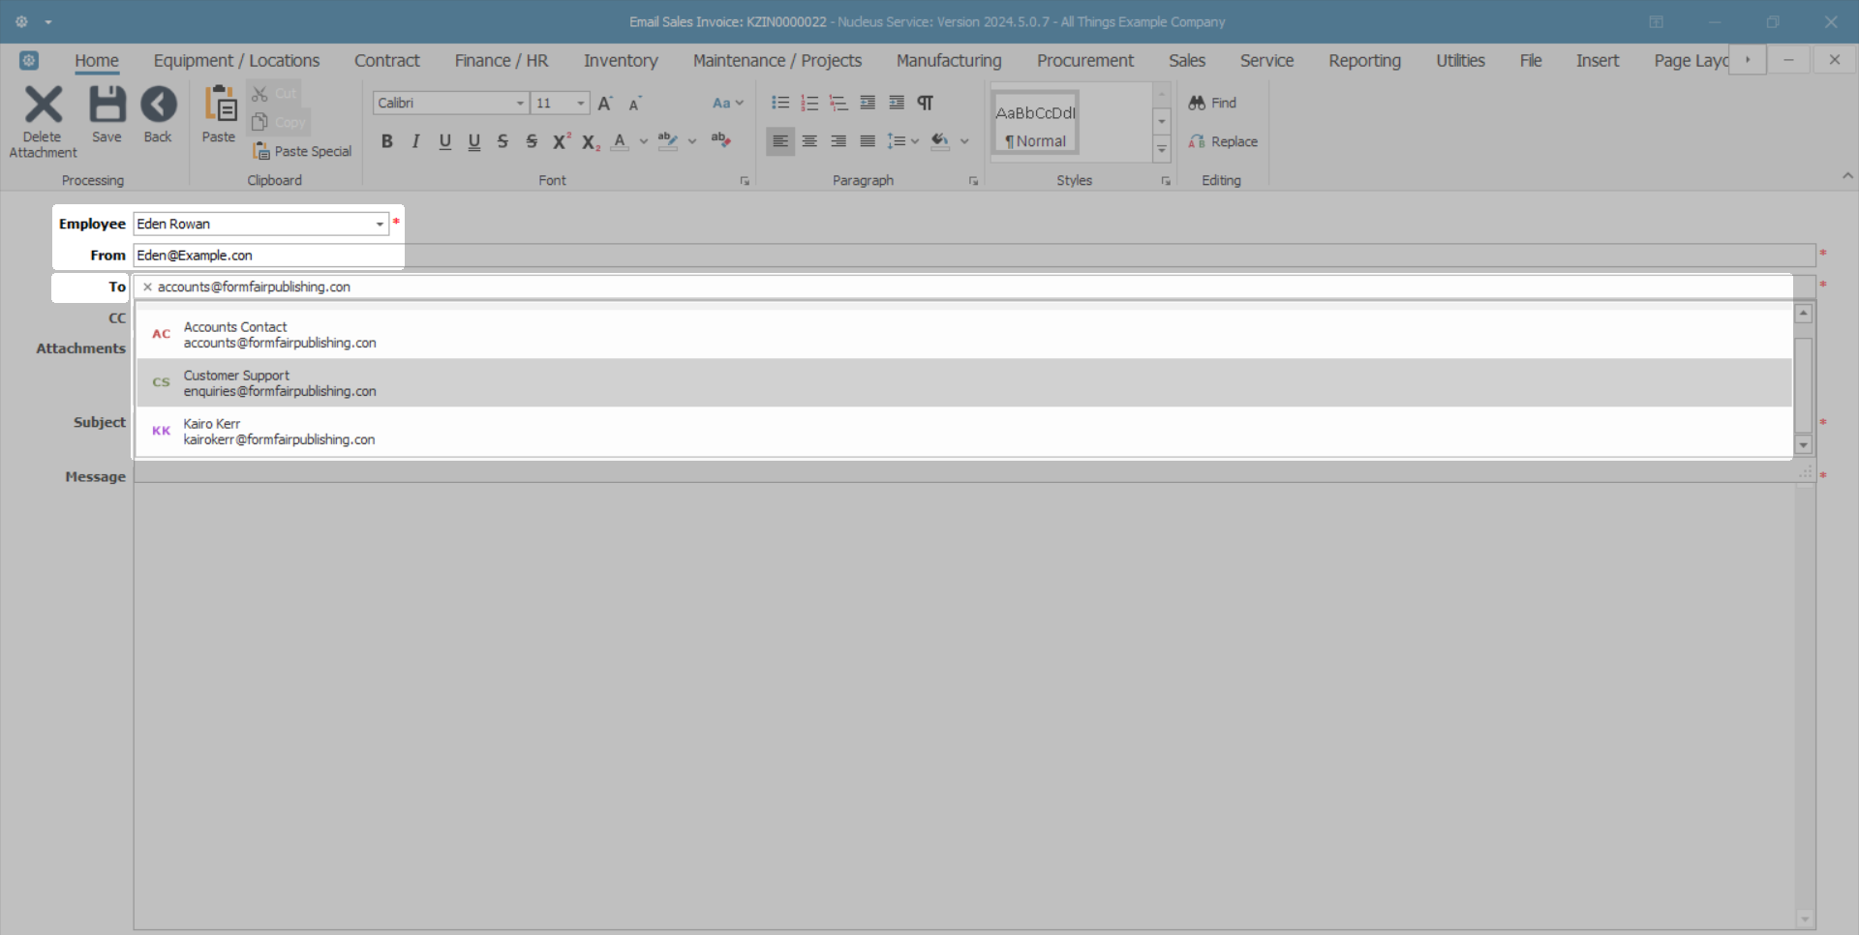Toggle show paragraph marks
Image resolution: width=1859 pixels, height=935 pixels.
926,103
